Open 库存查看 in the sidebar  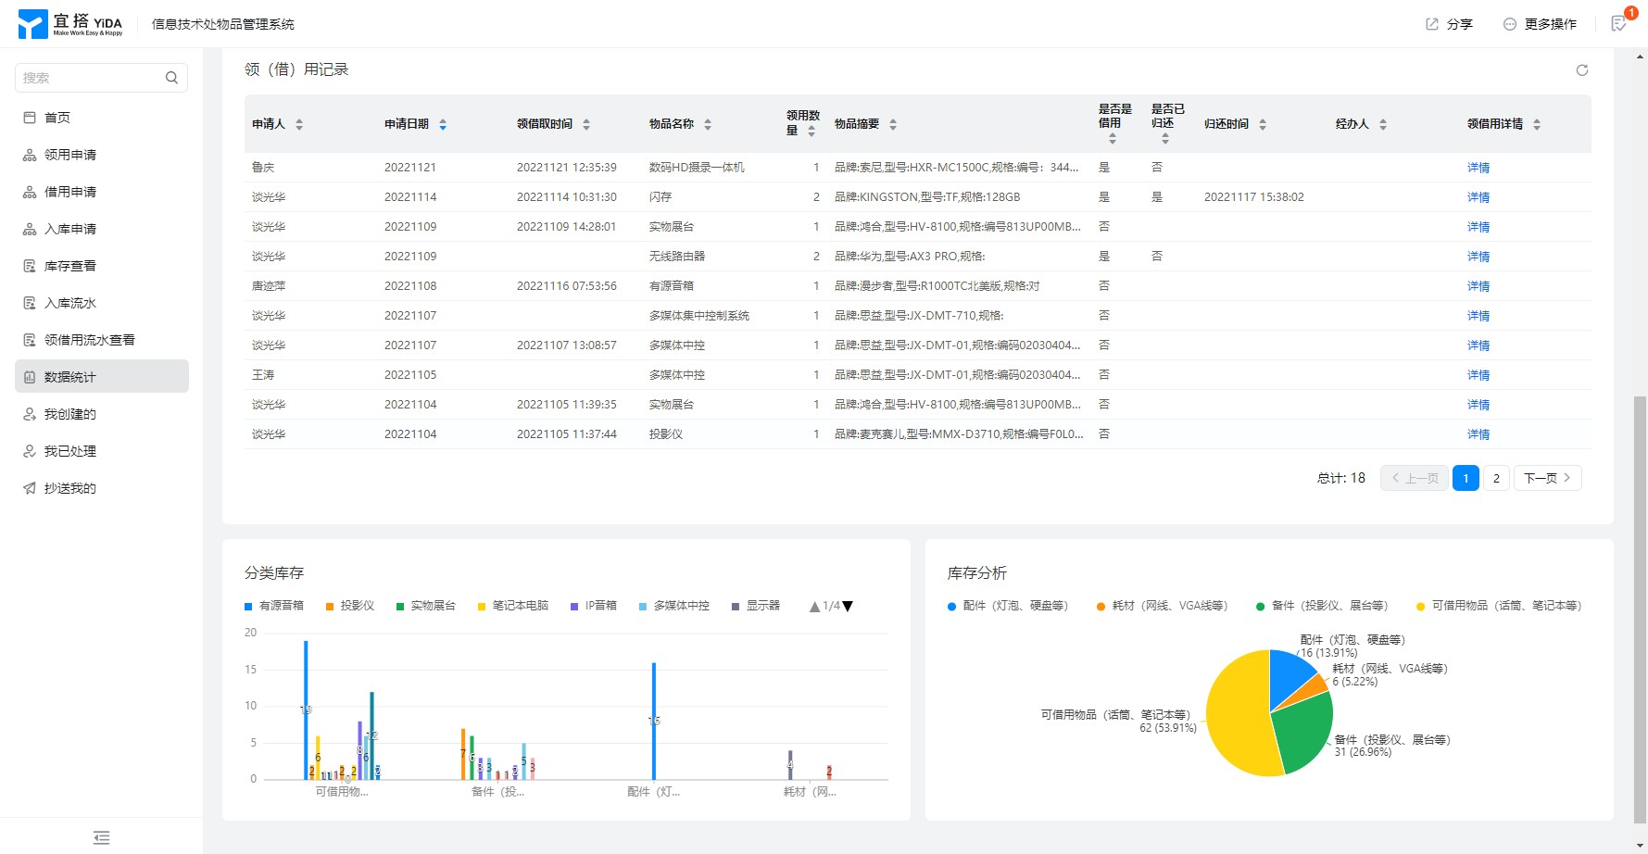pos(70,266)
